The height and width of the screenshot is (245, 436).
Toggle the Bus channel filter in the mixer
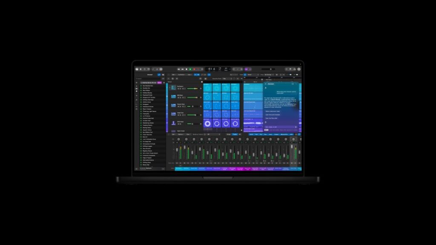coord(265,134)
